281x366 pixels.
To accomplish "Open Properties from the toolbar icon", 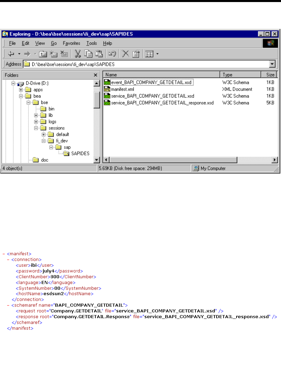I will (136, 54).
